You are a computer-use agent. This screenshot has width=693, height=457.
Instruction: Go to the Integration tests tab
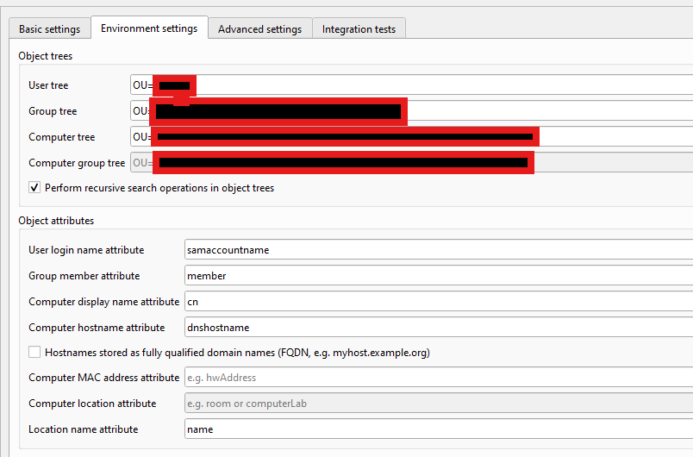pos(359,29)
